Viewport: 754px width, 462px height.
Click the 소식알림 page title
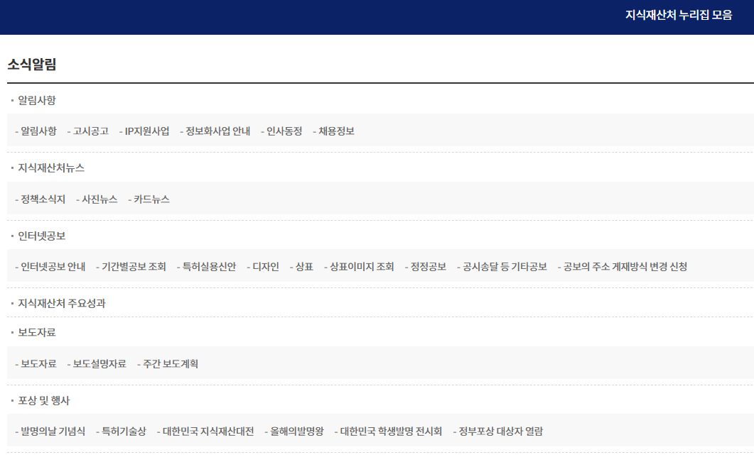pos(32,65)
